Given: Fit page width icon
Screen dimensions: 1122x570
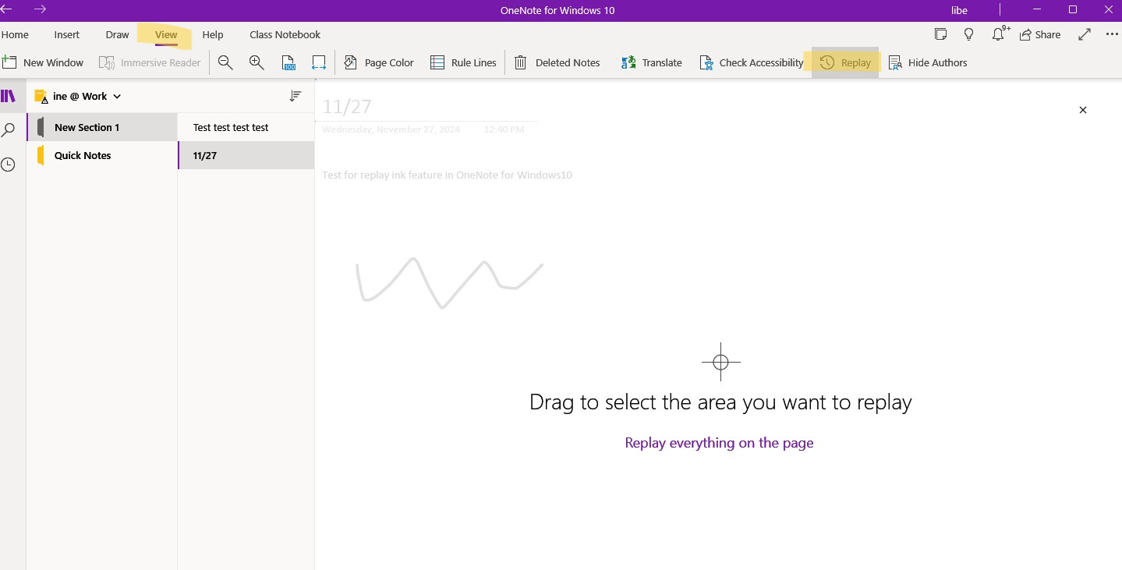Looking at the screenshot, I should (x=318, y=62).
